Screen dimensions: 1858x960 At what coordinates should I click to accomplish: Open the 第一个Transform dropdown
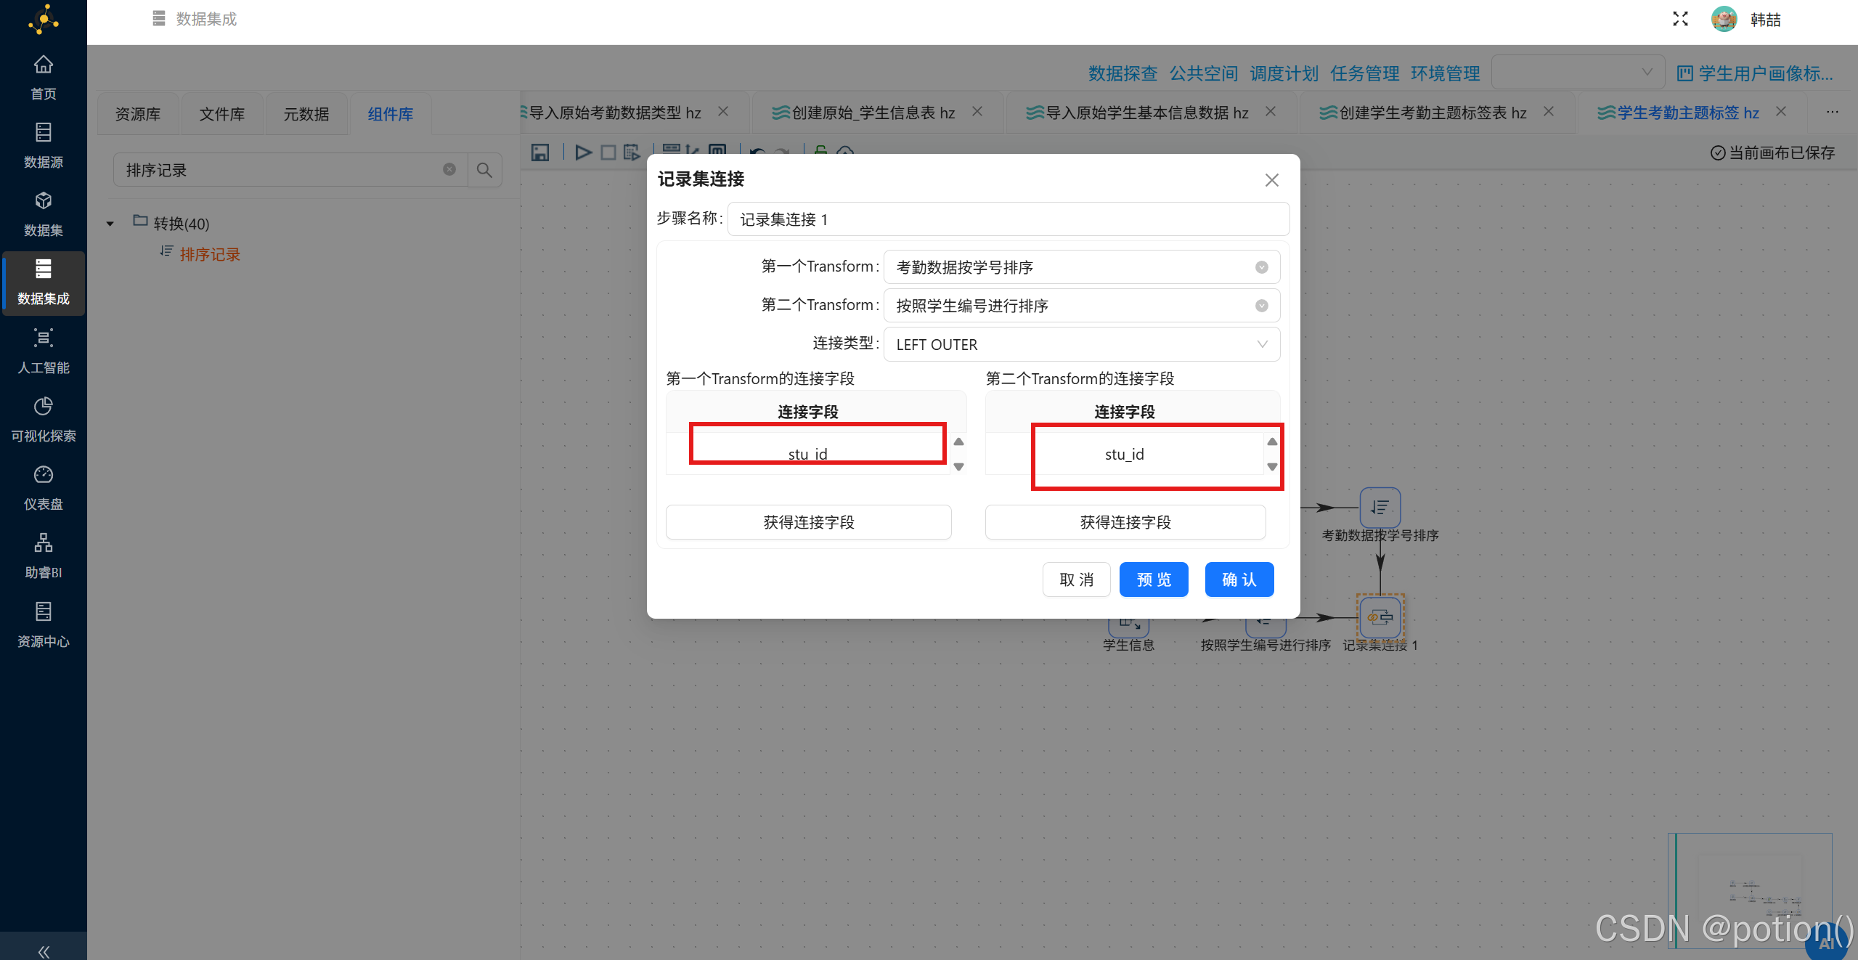pos(1082,267)
